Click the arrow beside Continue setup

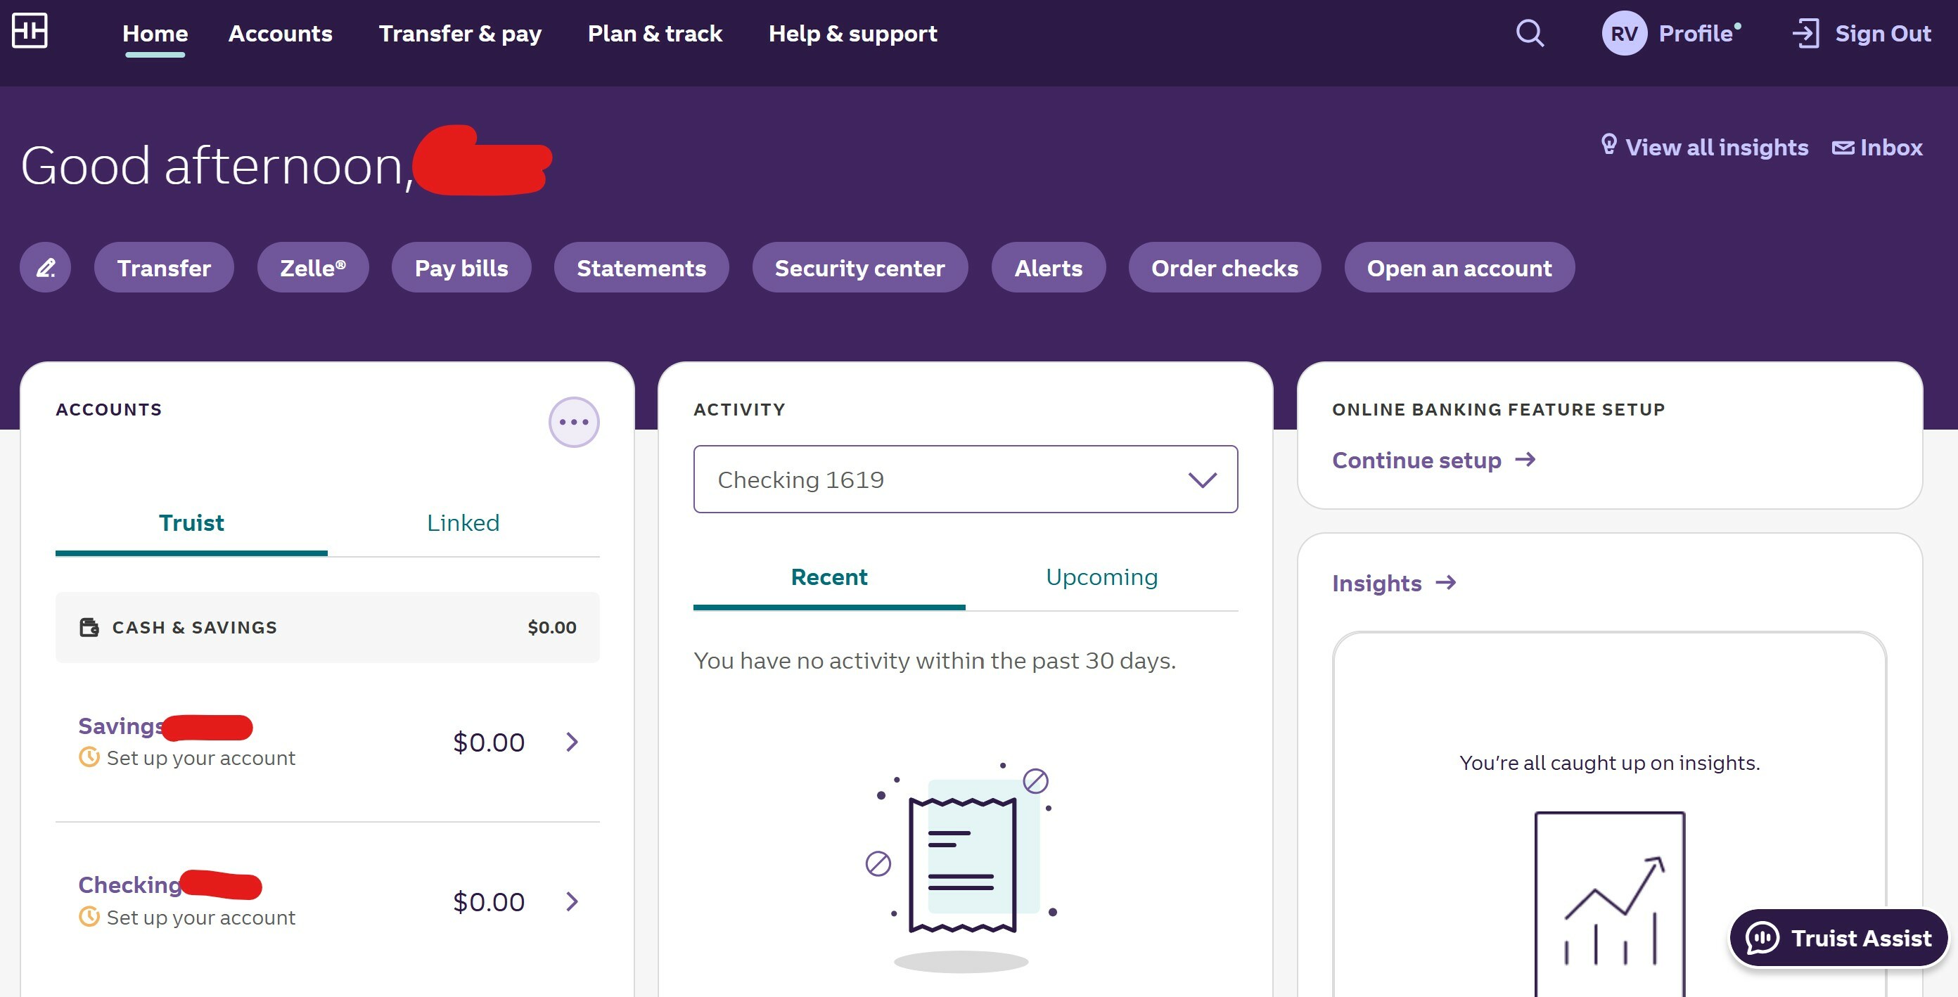(x=1525, y=460)
